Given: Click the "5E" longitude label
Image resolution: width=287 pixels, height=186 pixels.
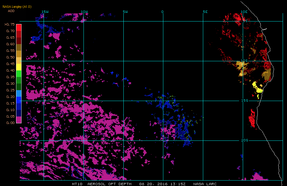Looking at the screenshot, I should click(x=205, y=12).
